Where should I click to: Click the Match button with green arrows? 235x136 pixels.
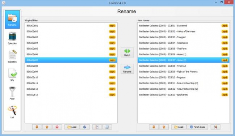click(x=127, y=52)
